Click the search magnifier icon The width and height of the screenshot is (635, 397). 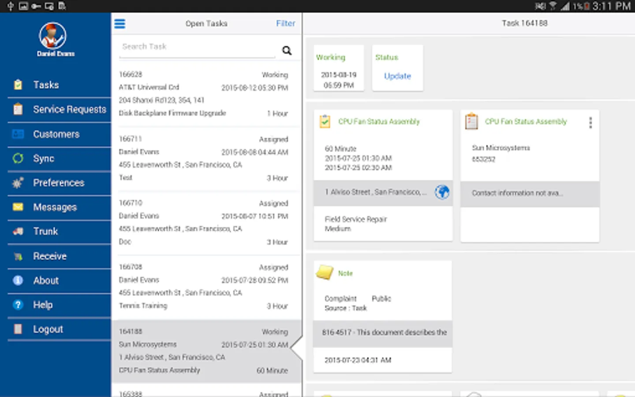pos(287,50)
